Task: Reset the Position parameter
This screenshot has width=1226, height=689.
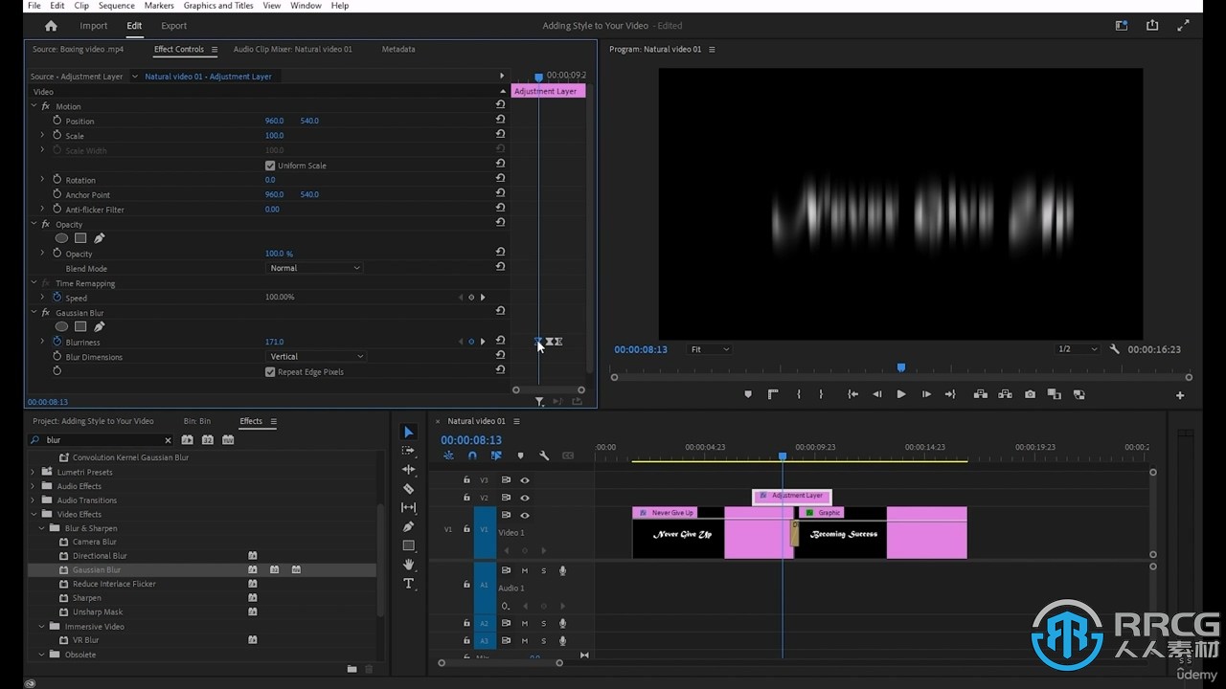Action: coord(500,120)
